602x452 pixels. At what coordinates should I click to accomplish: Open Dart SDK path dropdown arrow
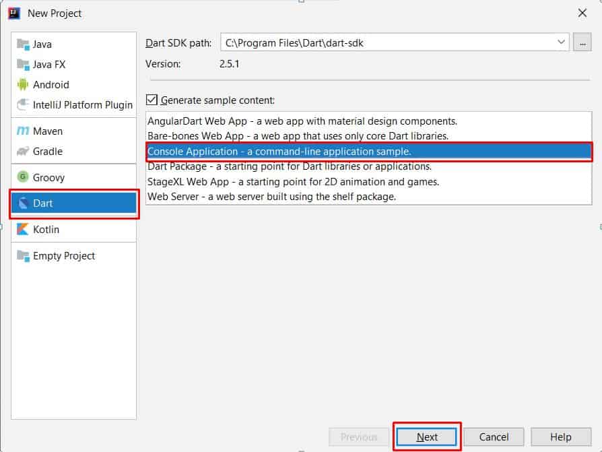(x=561, y=42)
